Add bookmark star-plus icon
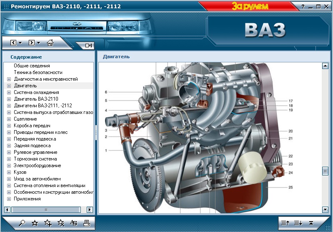The image size is (333, 232). tap(48, 223)
